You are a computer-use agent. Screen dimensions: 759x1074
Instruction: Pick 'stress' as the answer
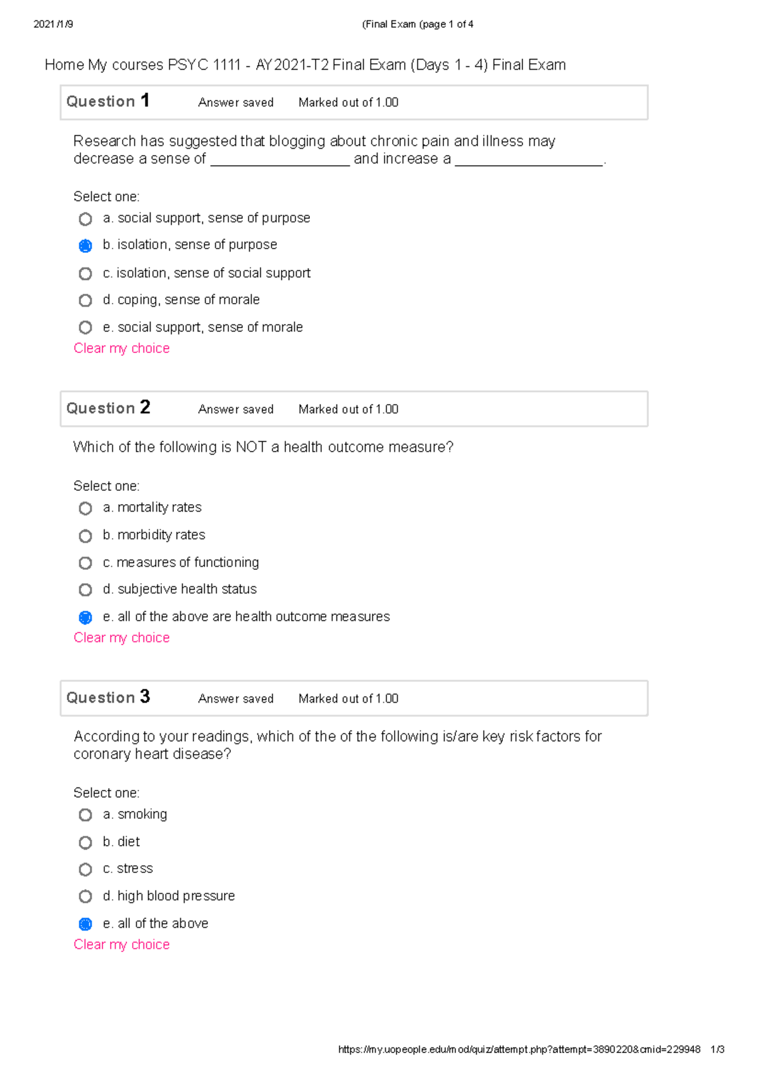click(85, 870)
